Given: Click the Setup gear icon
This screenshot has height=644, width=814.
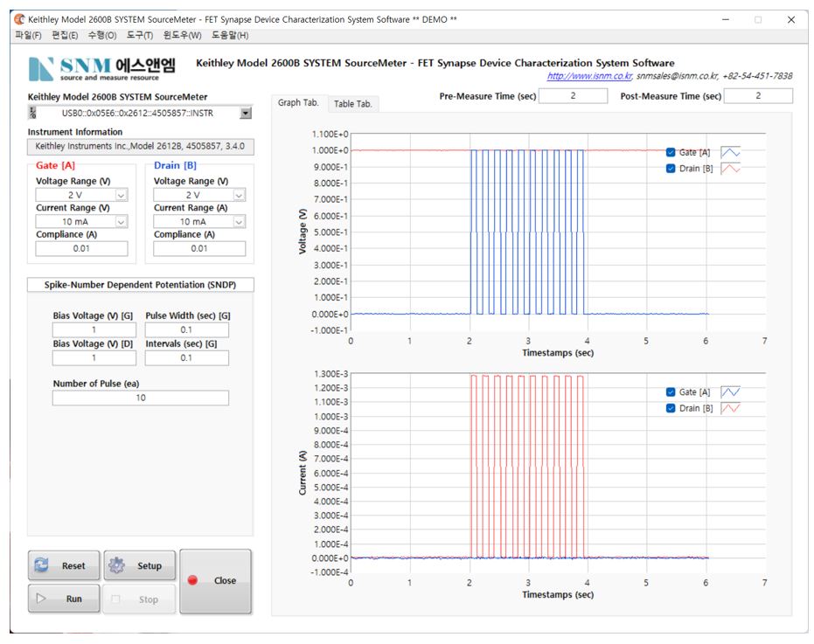Looking at the screenshot, I should click(x=116, y=565).
